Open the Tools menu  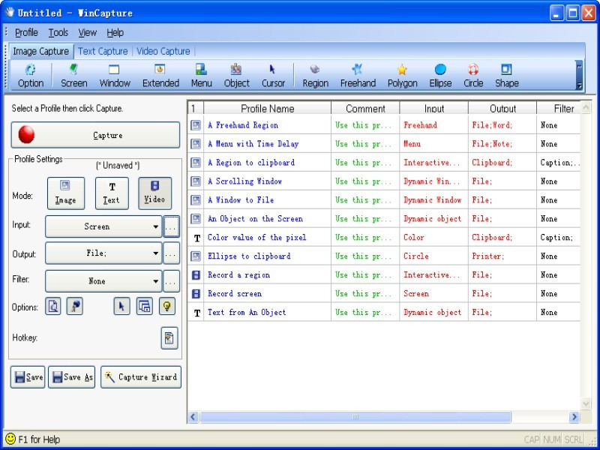point(58,32)
